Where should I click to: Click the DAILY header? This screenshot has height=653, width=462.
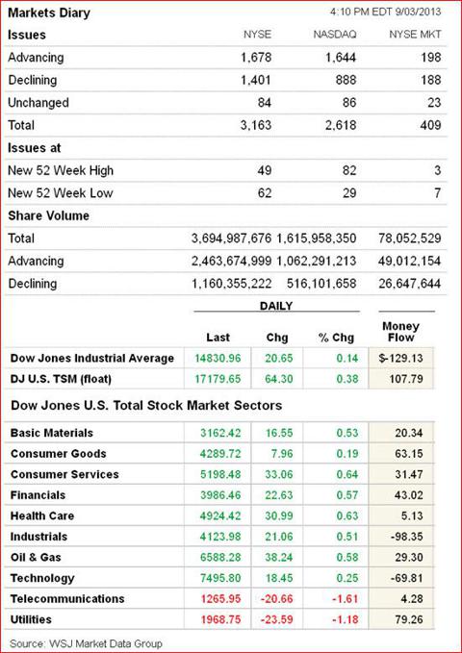point(276,306)
